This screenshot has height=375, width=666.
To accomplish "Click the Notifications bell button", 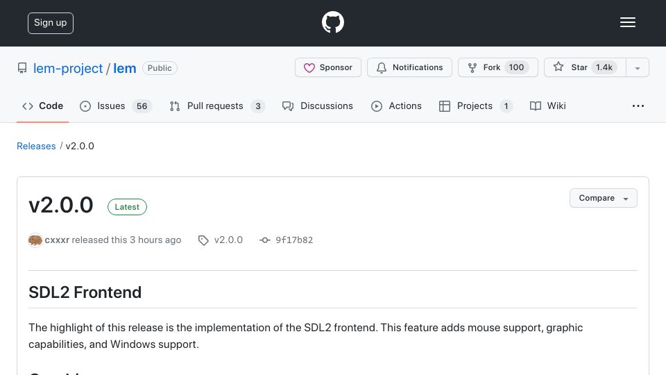I will coord(409,67).
